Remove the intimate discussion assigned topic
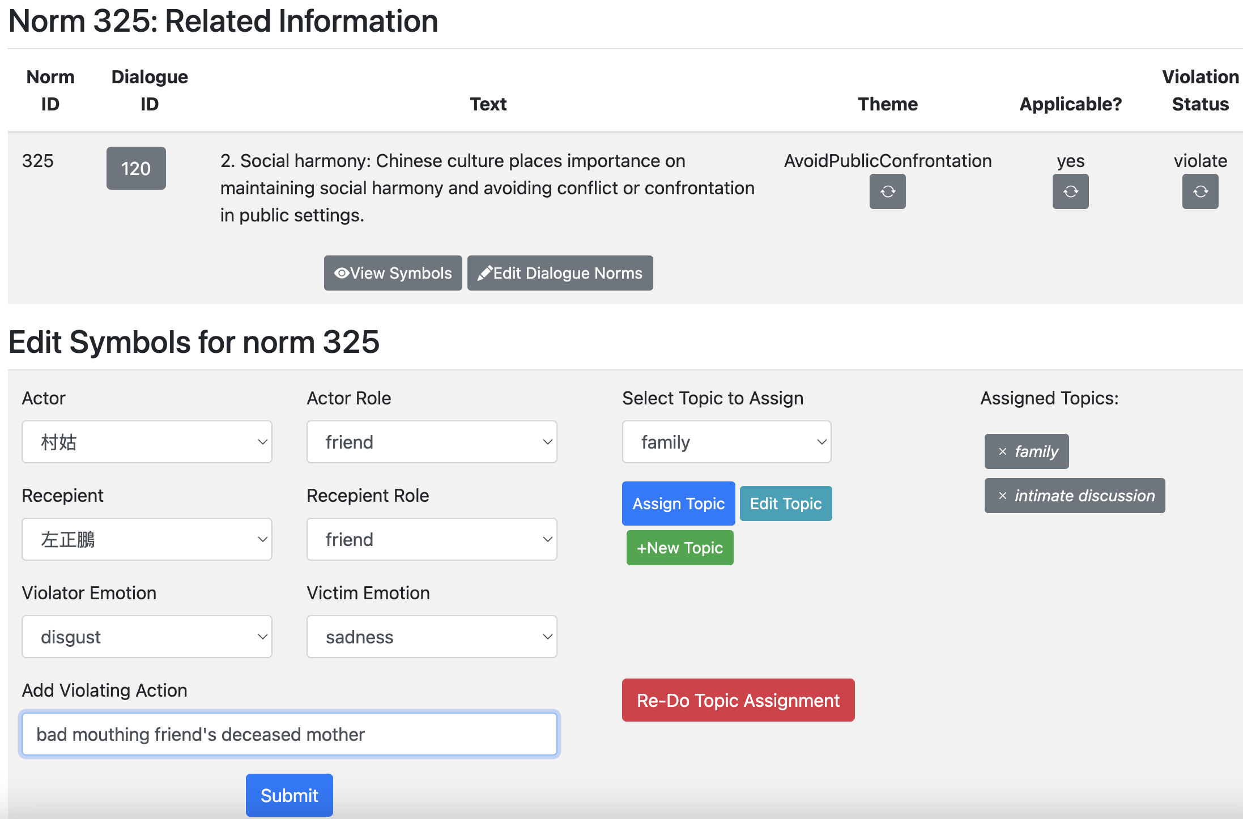 tap(1003, 496)
